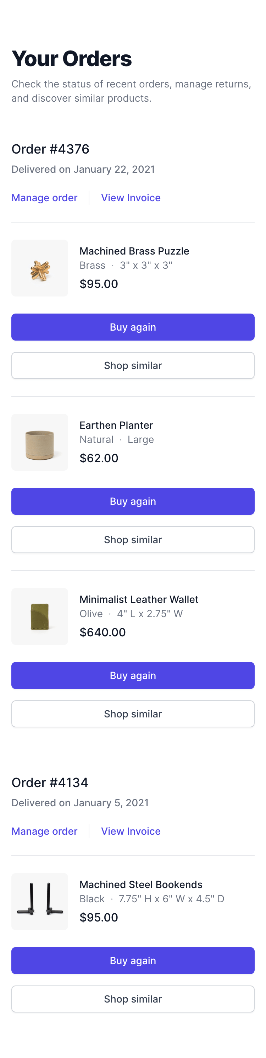Shop similar to Machined Brass Puzzle

point(133,365)
